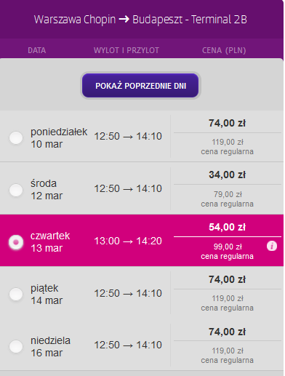Click the 74,00 zł price for piątek
The height and width of the screenshot is (376, 285).
pyautogui.click(x=227, y=279)
